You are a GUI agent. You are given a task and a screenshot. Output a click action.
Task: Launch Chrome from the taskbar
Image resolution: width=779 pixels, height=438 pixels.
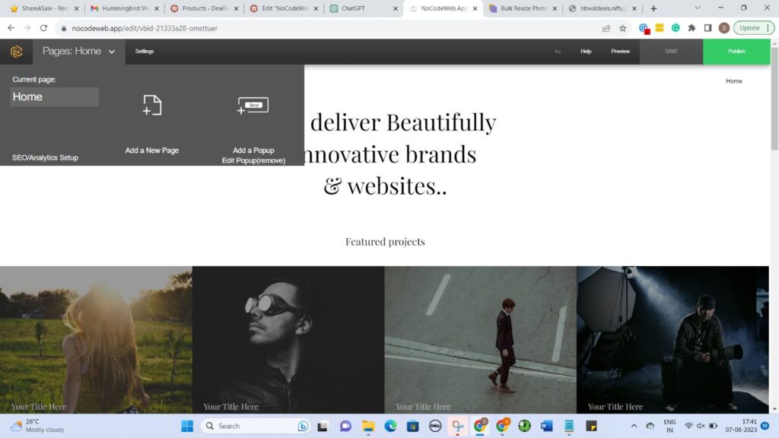(481, 426)
